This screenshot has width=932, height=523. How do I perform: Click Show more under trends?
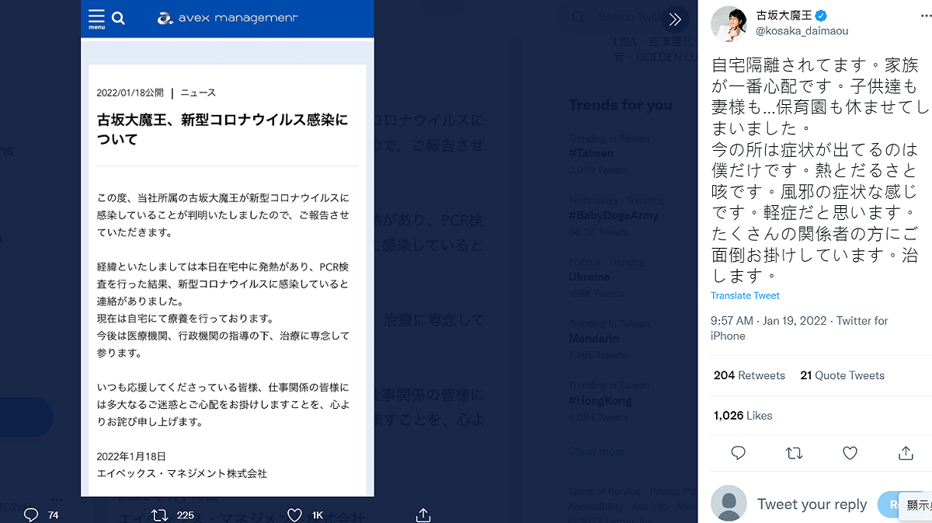coord(596,452)
